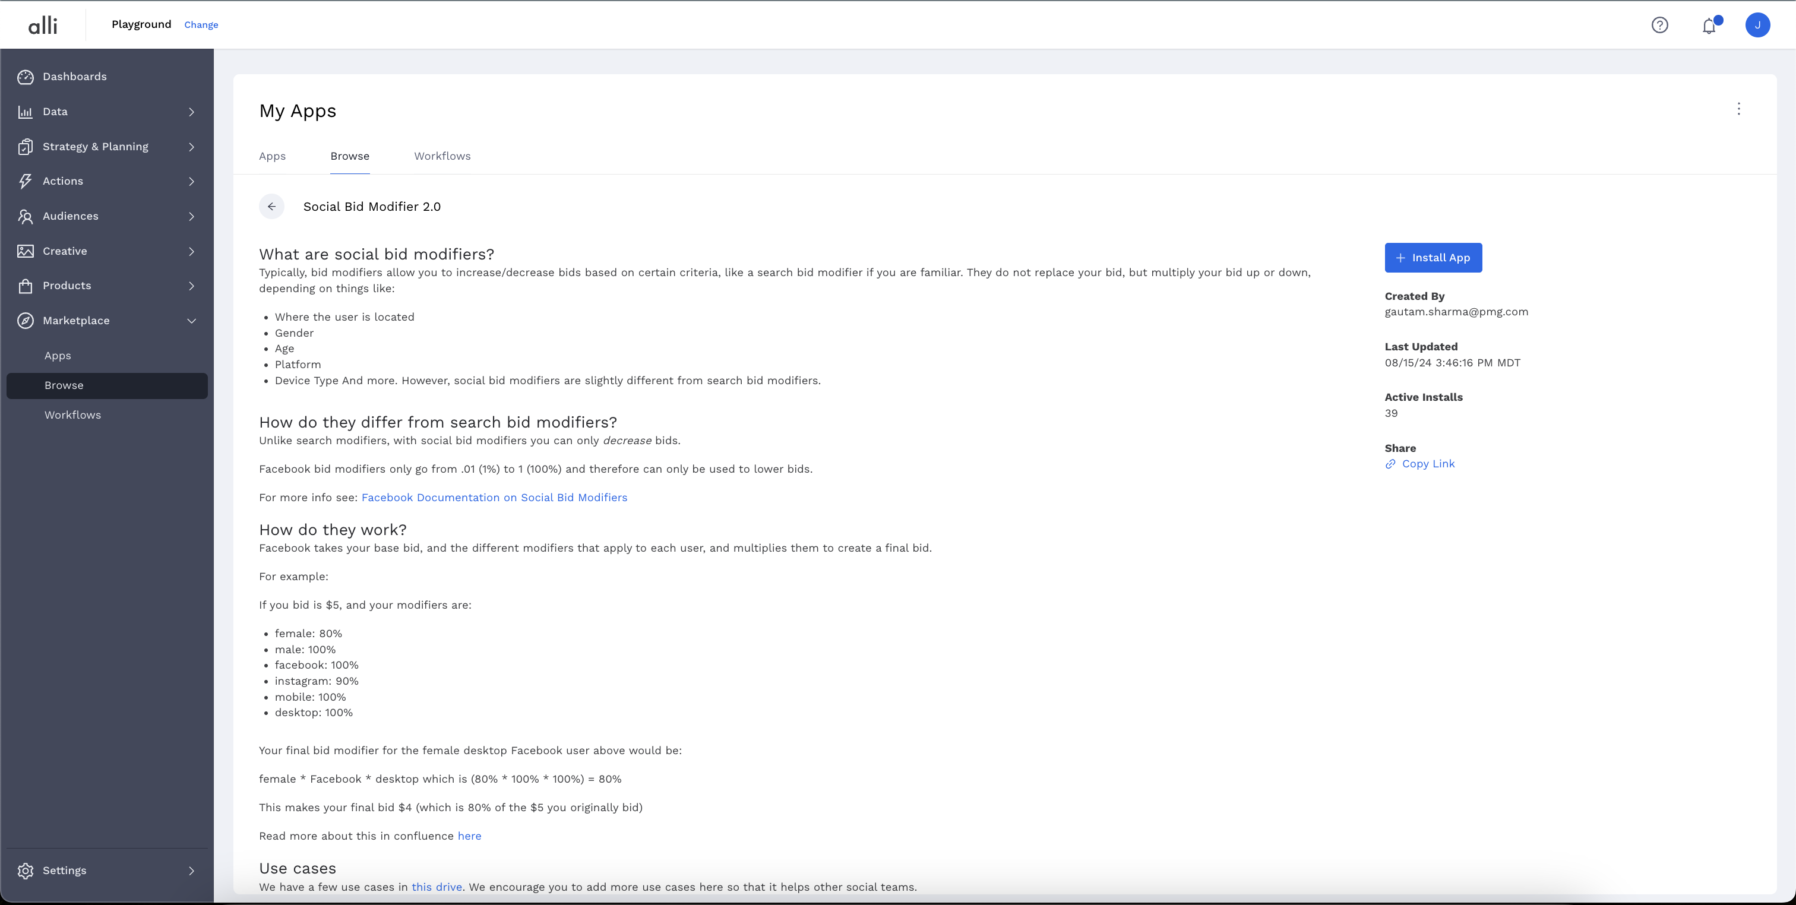1796x905 pixels.
Task: Click the Copy Link share link
Action: 1427,464
